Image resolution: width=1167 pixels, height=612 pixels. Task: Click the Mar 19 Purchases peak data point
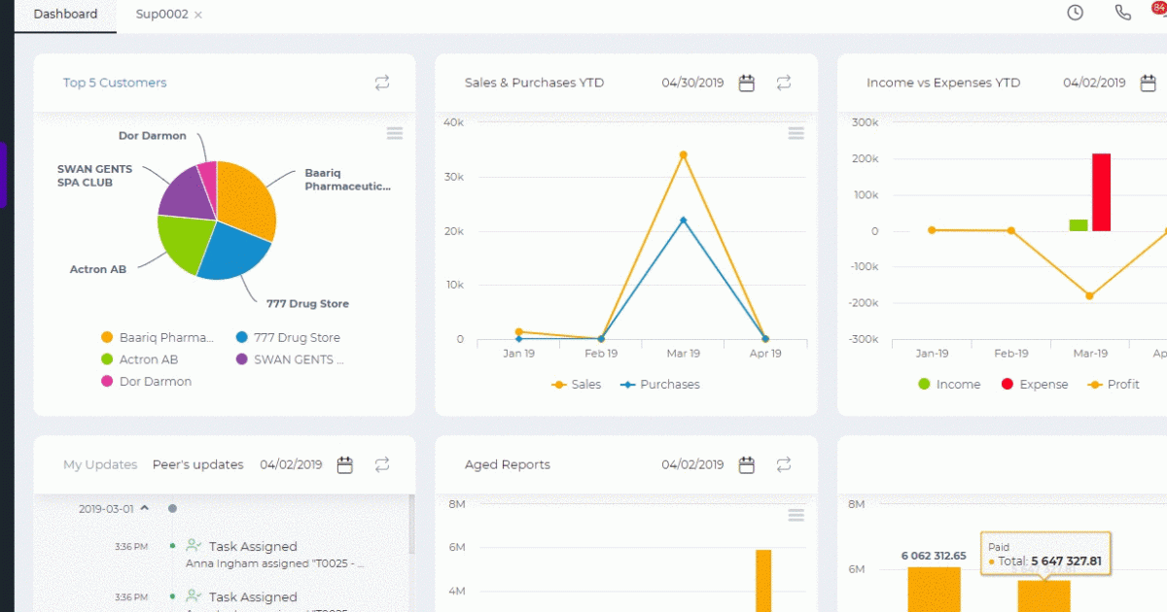pyautogui.click(x=683, y=220)
